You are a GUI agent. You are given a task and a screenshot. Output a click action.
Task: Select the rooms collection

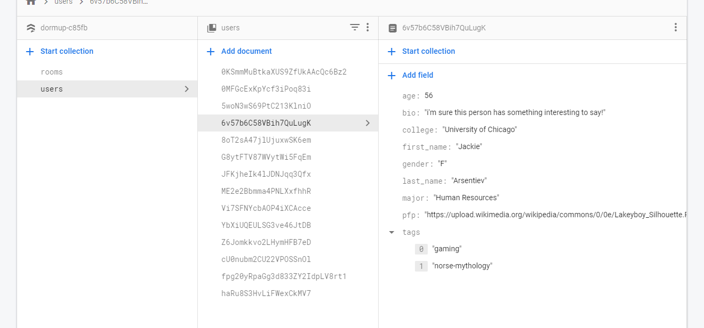tap(52, 72)
